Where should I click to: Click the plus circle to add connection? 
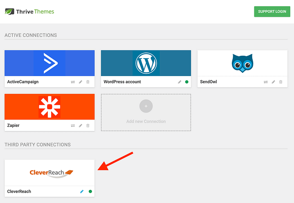coord(146,106)
